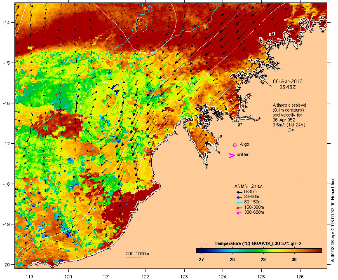The width and height of the screenshot is (338, 280).
Task: Click the 'and velocity for' text line
Action: 287,115
